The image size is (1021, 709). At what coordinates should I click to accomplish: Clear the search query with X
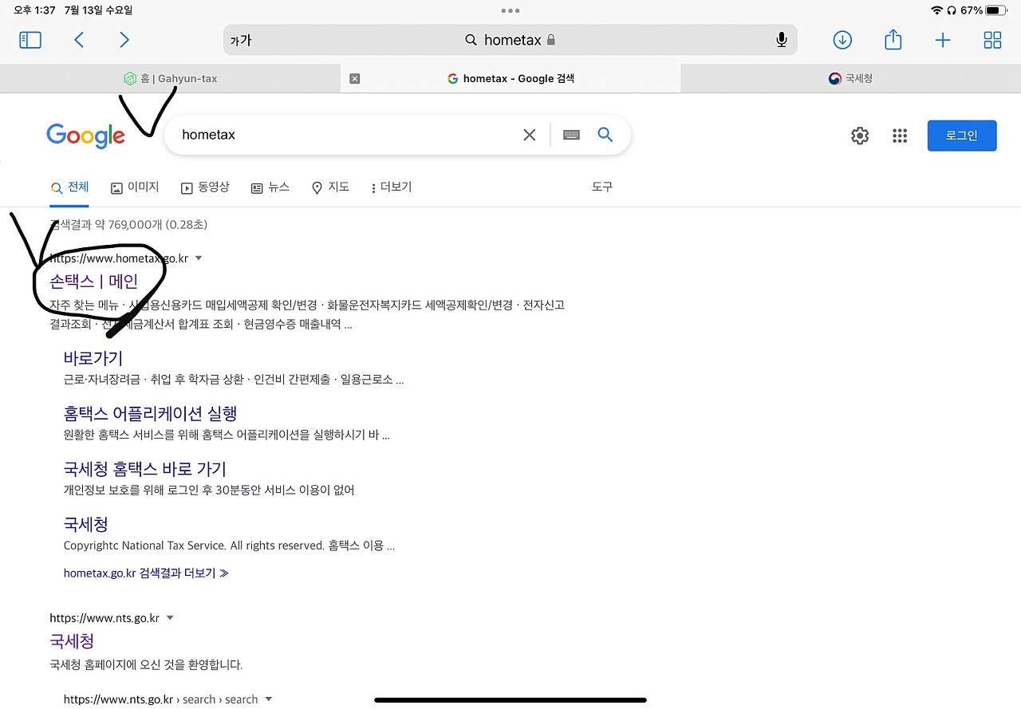530,135
